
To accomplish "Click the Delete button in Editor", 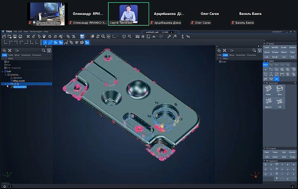I will 292,47.
